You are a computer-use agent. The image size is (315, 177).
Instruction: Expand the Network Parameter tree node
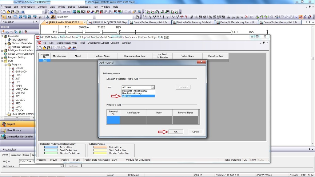[6, 43]
